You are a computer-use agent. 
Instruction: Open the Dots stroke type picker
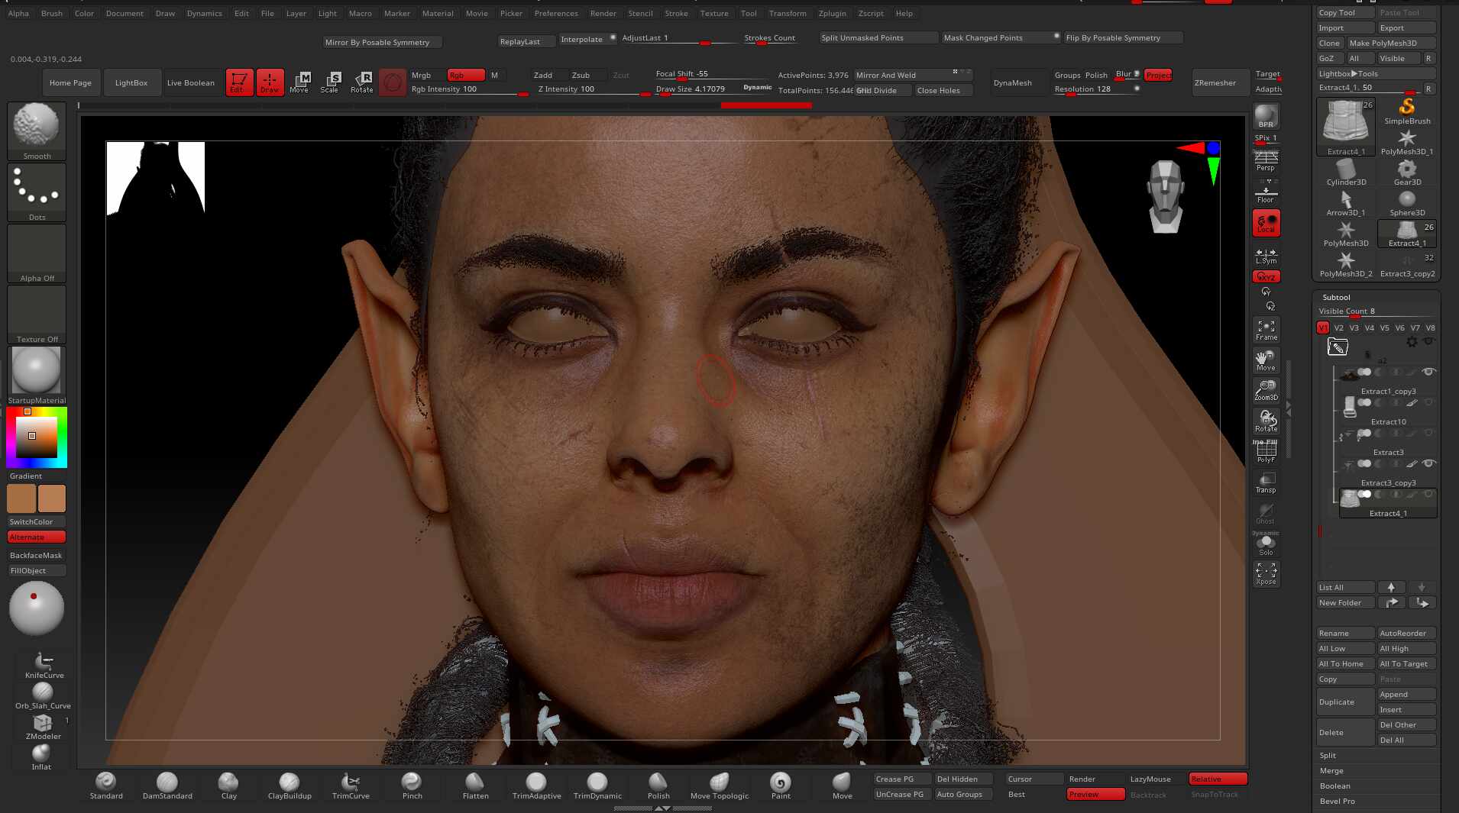[37, 192]
